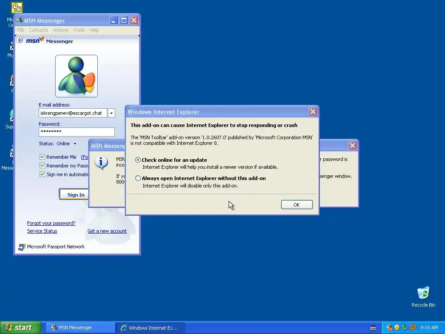Click the blue information icon in MSN dialog
445x334 pixels.
[101, 163]
